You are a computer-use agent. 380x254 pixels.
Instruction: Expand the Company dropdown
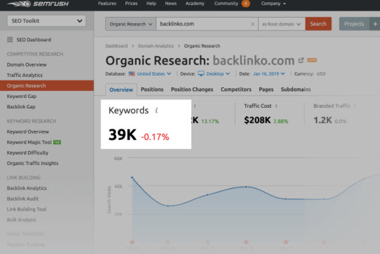click(x=273, y=3)
